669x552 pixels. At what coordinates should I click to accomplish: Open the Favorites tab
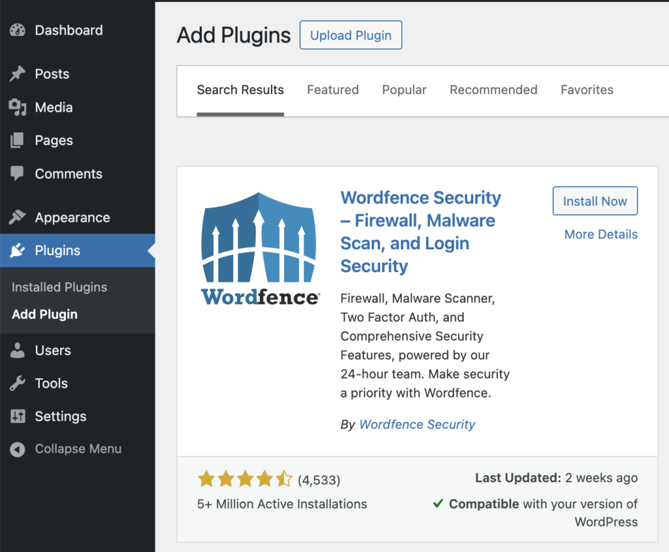coord(587,90)
